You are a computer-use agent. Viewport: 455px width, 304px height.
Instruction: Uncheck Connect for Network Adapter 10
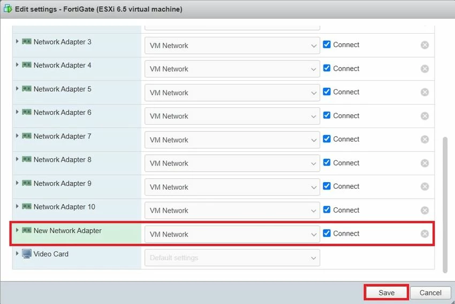point(327,209)
